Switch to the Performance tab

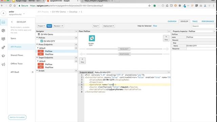[x=208, y=21]
